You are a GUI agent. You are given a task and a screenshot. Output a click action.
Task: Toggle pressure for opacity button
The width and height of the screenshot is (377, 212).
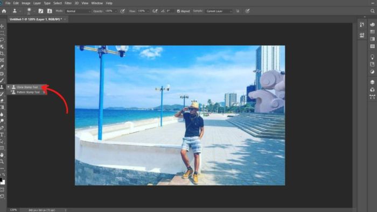(122, 11)
